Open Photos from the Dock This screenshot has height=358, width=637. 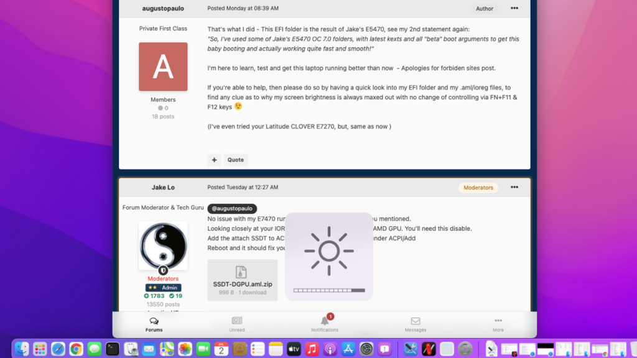coord(185,349)
